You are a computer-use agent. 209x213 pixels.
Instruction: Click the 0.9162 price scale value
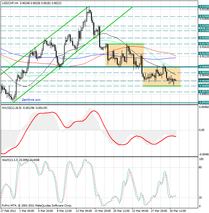(x=204, y=47)
